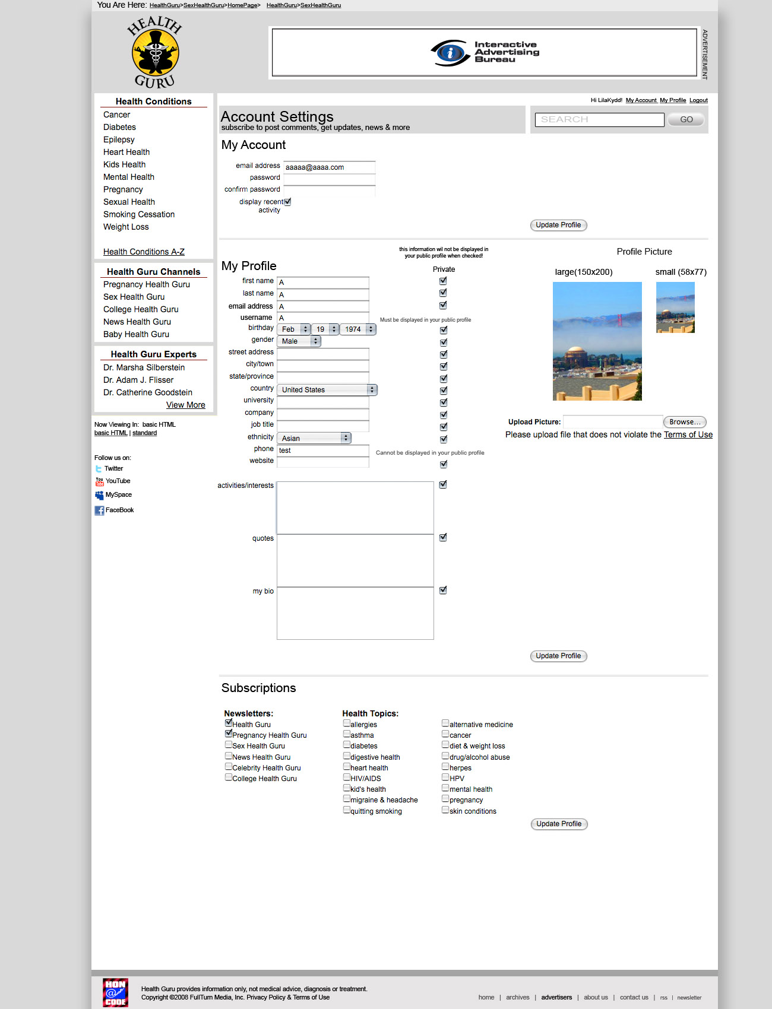Uncheck Pregnancy Health Guru newsletter
772x1009 pixels.
229,734
